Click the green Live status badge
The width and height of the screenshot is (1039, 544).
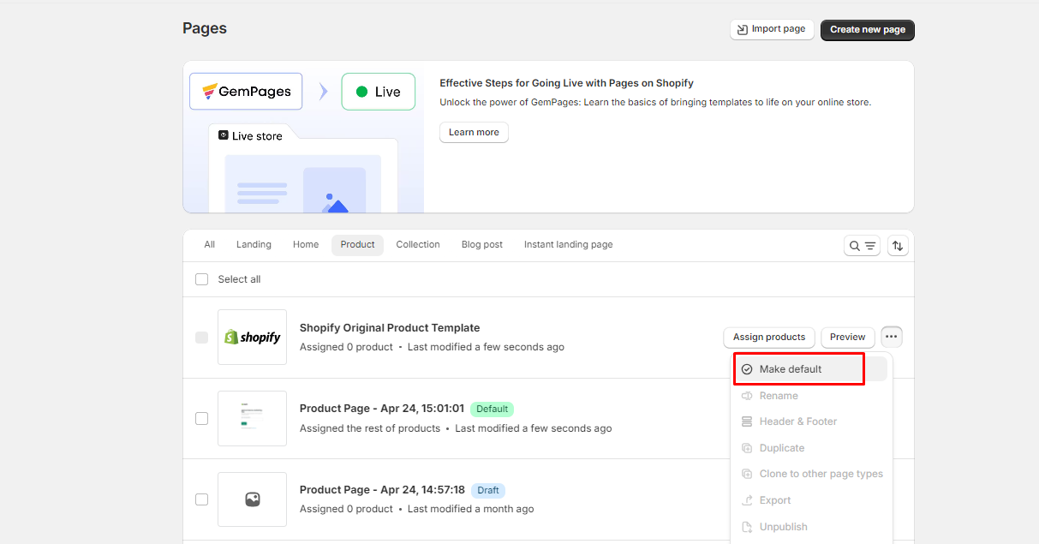378,91
